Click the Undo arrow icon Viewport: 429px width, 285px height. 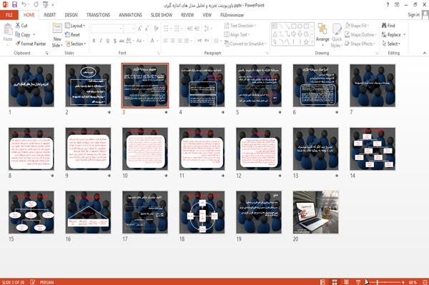pyautogui.click(x=24, y=5)
